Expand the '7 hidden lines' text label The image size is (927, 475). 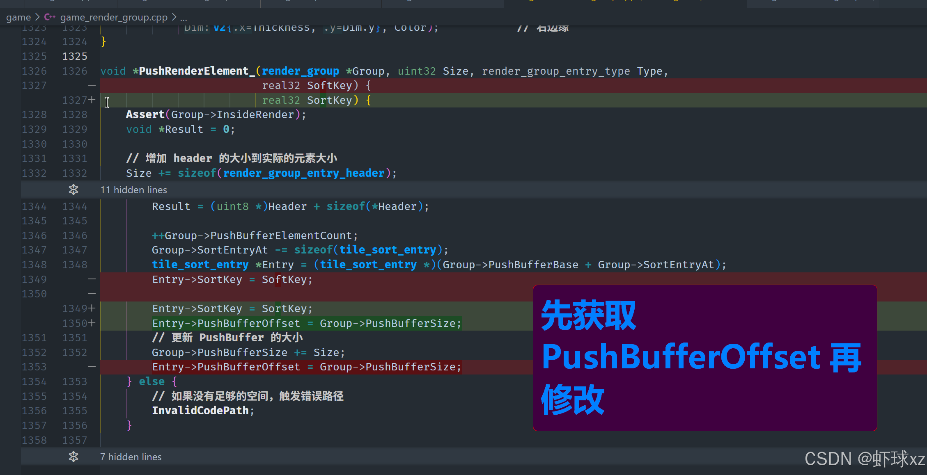point(131,457)
